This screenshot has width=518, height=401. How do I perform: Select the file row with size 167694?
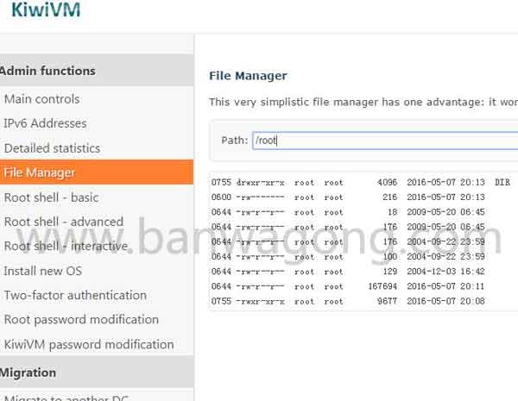pyautogui.click(x=348, y=286)
